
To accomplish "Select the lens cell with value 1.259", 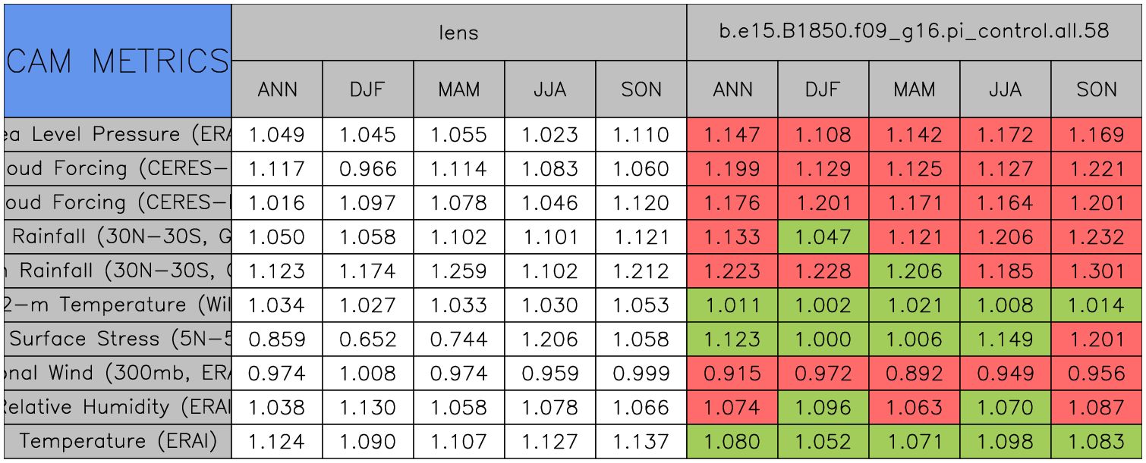I will (458, 271).
